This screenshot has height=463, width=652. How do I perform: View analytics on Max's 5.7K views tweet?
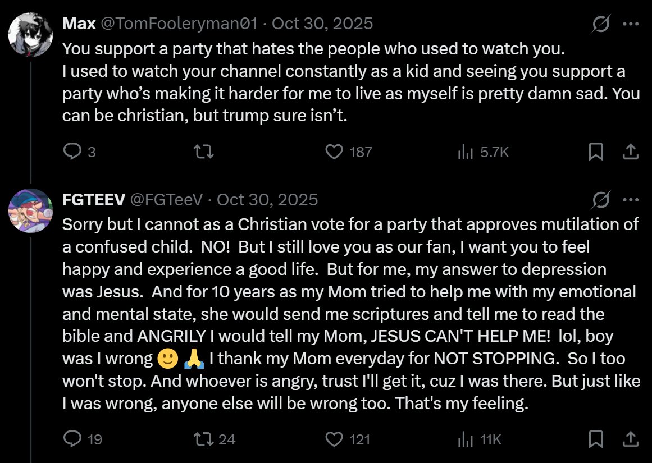click(x=466, y=152)
